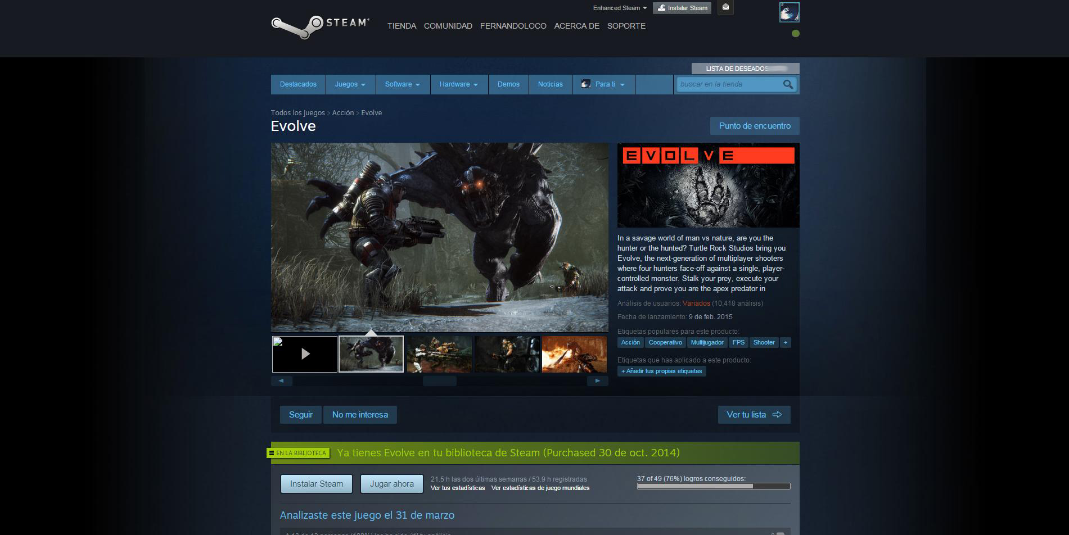
Task: Click the Acción breadcrumb link
Action: coord(343,113)
